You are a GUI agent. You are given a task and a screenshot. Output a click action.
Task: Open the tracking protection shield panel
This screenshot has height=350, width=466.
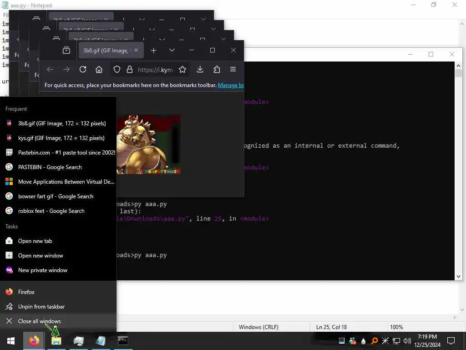[x=117, y=69]
